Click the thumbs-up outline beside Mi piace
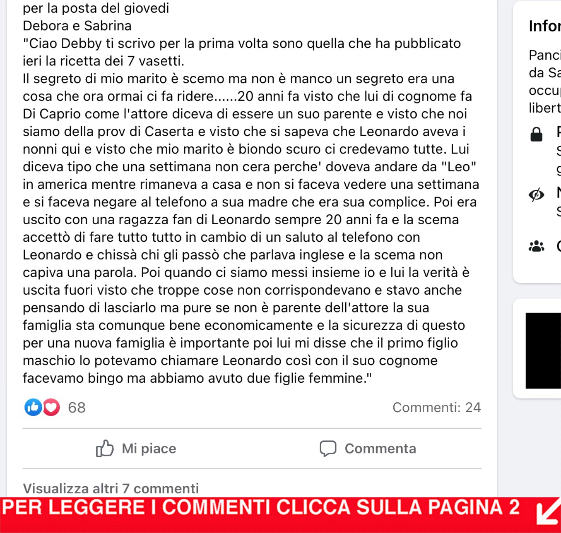This screenshot has height=533, width=561. point(105,448)
